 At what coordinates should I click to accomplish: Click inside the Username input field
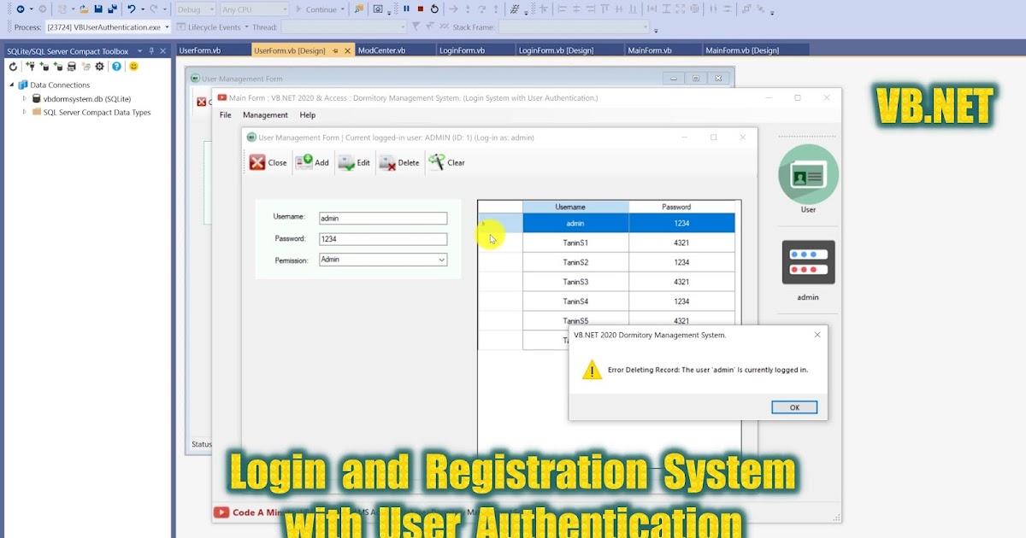[382, 218]
